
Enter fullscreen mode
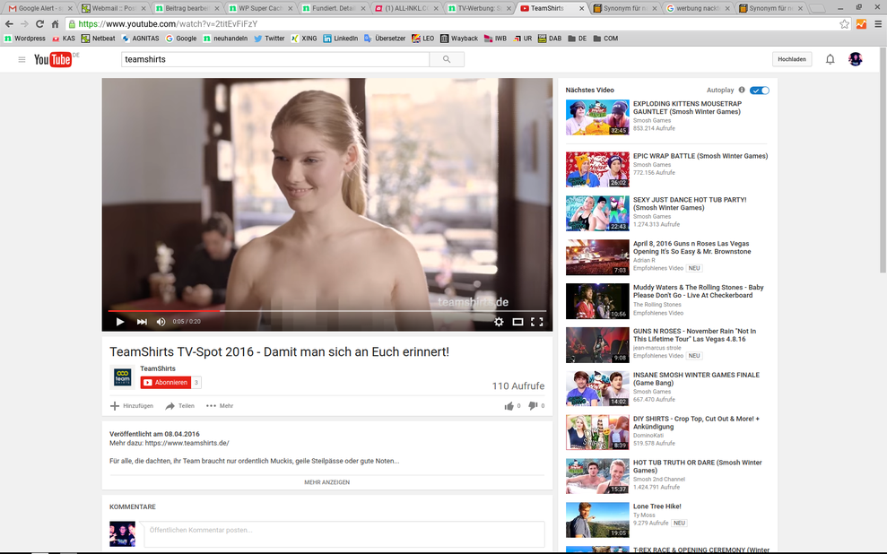pyautogui.click(x=537, y=322)
